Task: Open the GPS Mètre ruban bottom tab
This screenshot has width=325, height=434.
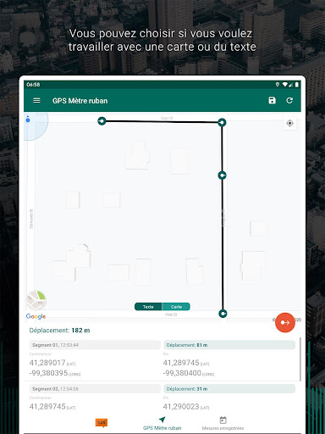Action: click(162, 423)
